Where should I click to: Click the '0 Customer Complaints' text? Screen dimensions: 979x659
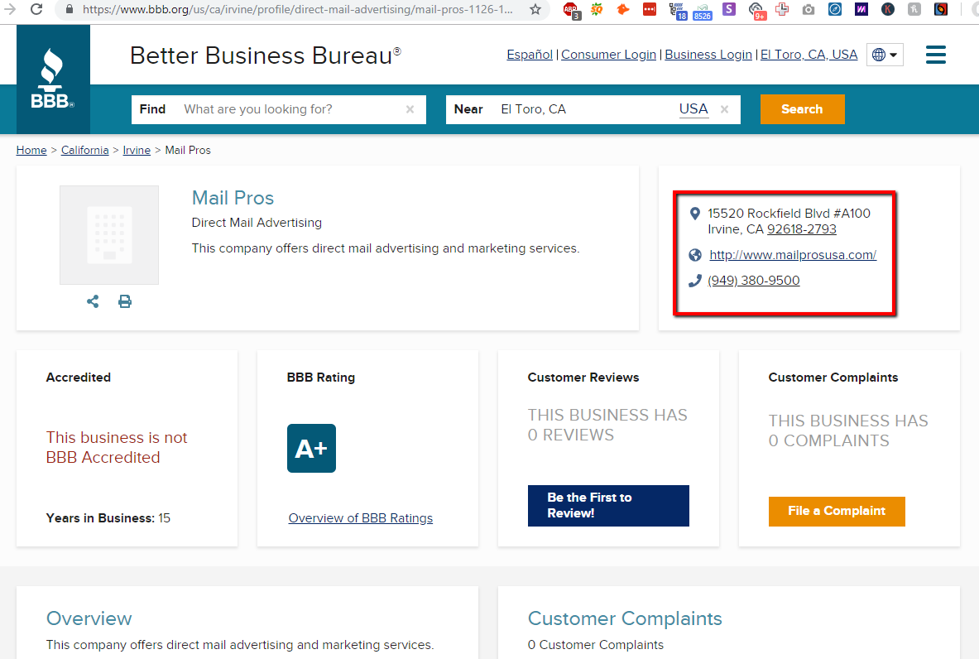[596, 645]
